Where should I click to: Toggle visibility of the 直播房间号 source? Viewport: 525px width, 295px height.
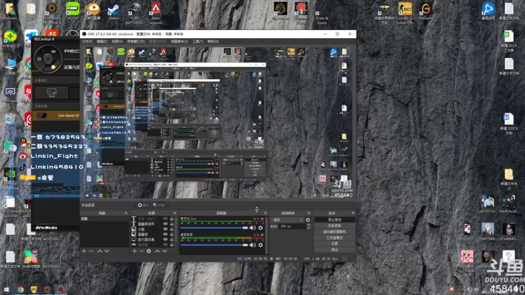click(x=165, y=224)
